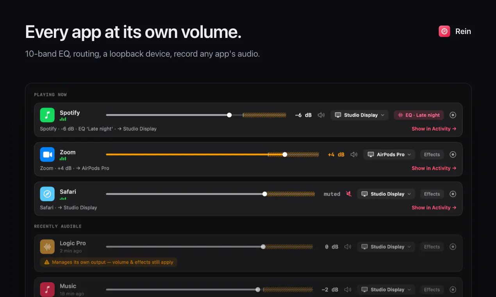Click the record icon in Spotify row
The height and width of the screenshot is (297, 496).
click(x=453, y=115)
